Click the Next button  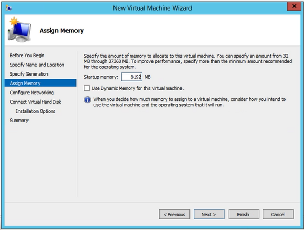click(209, 214)
